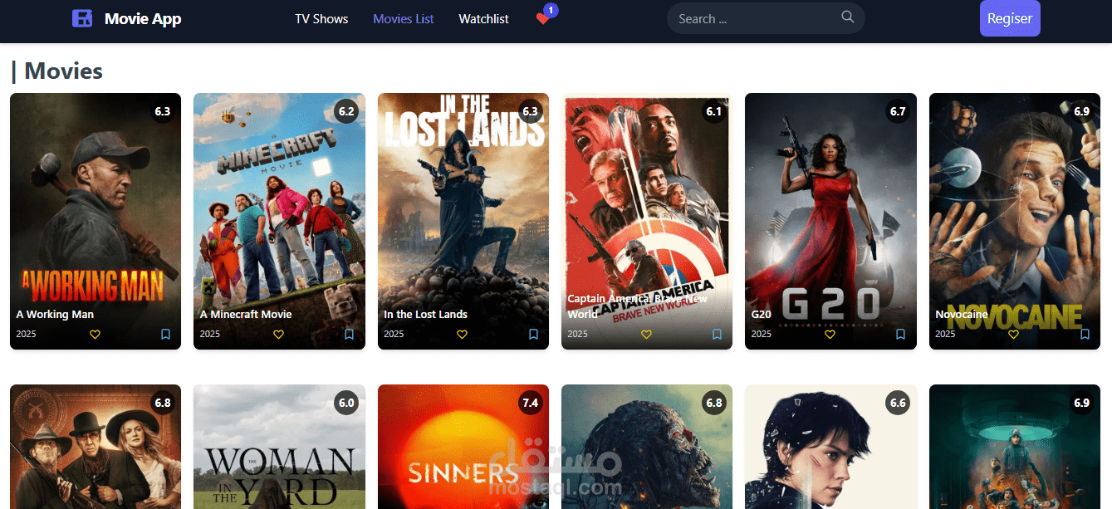
Task: Open In the Lost Lands poster
Action: tap(463, 221)
